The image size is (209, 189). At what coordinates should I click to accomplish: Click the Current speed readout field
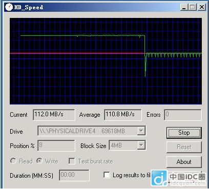54,115
